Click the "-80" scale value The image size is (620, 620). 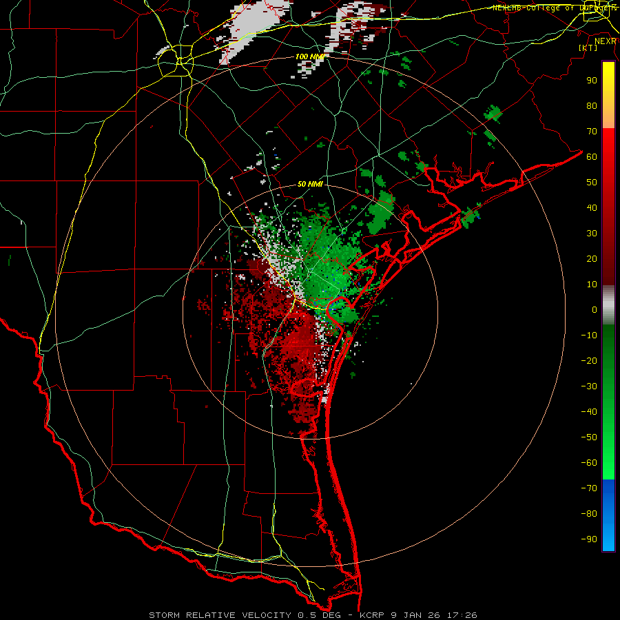pyautogui.click(x=589, y=514)
